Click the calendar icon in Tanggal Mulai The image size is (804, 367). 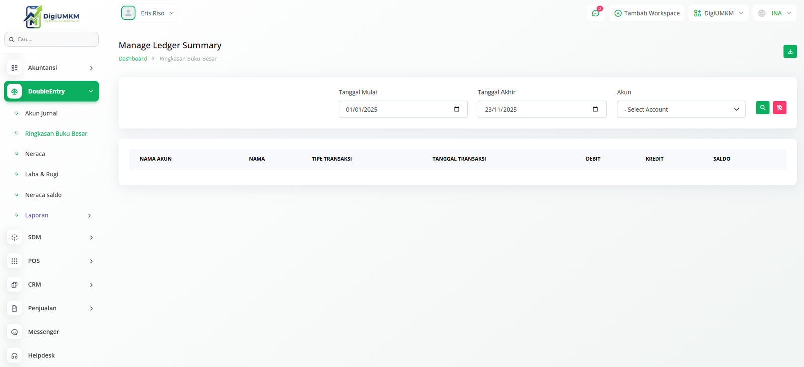456,109
